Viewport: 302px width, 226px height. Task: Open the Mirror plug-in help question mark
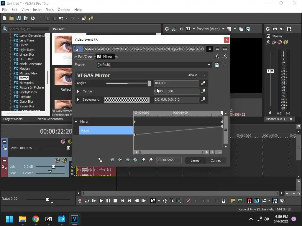pyautogui.click(x=204, y=75)
